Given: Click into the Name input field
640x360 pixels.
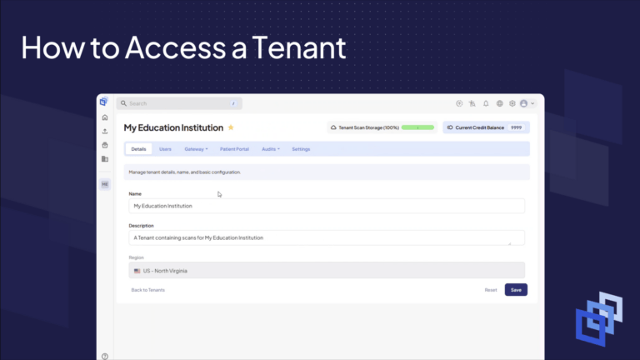Looking at the screenshot, I should pos(327,206).
